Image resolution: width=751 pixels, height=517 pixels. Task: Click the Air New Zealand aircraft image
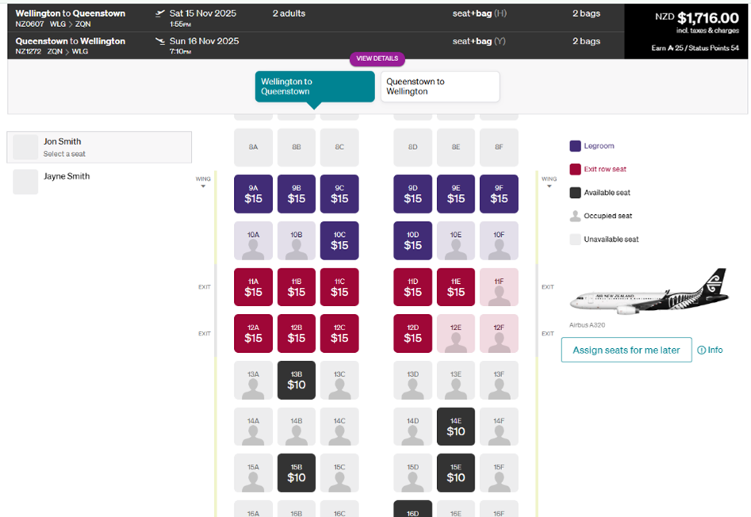(649, 294)
